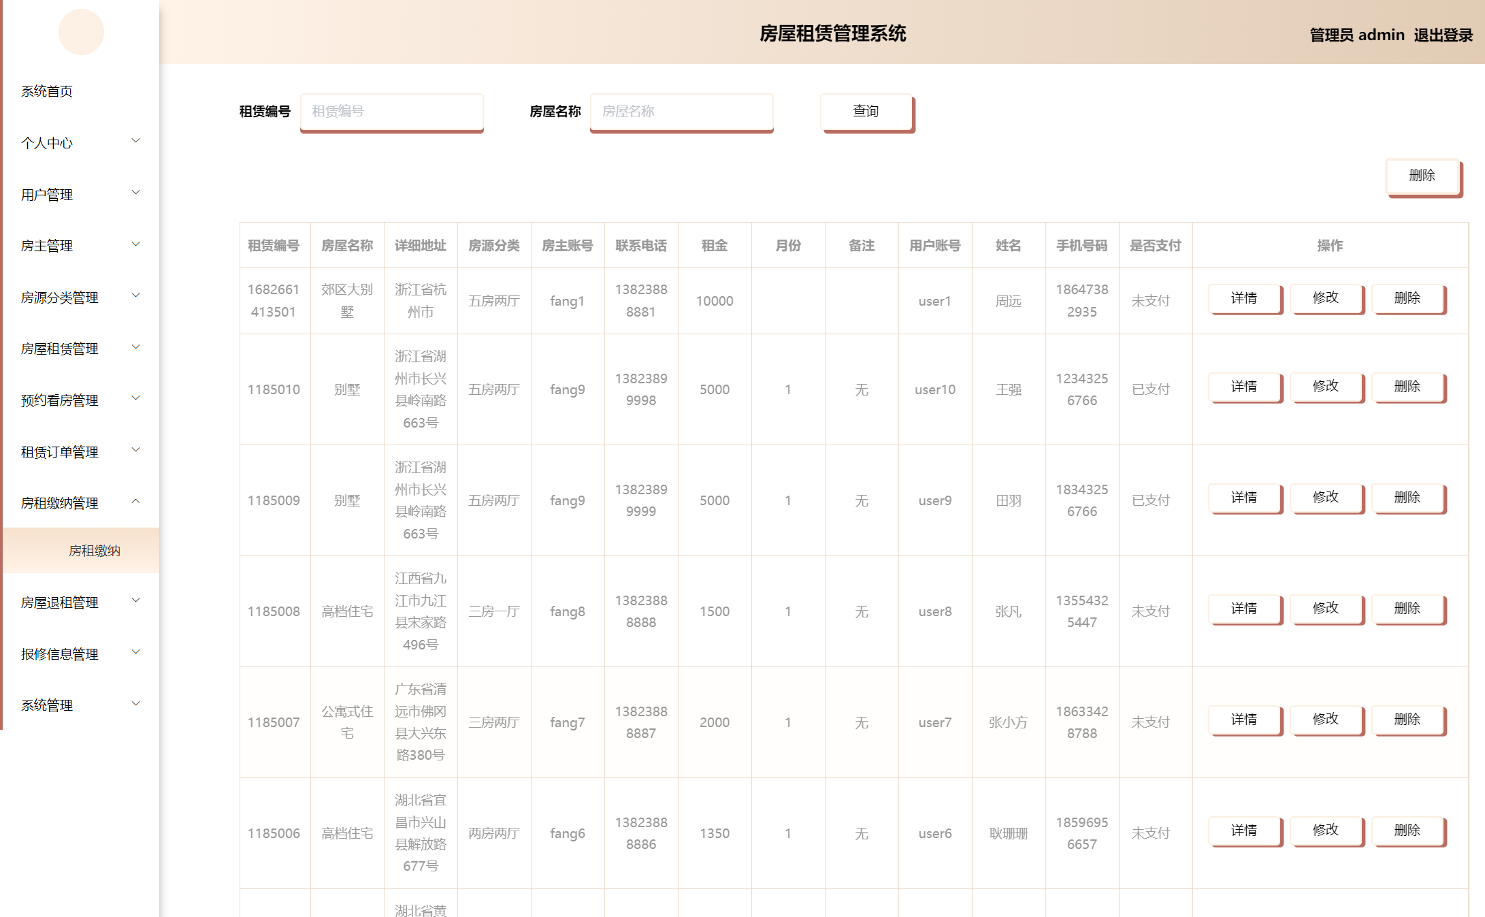1485x917 pixels.
Task: Expand the 房源分类管理 chevron arrow
Action: 135,295
